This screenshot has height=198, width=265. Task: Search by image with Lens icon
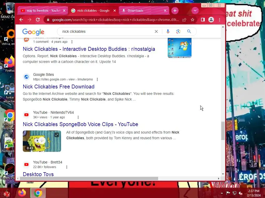coord(178,31)
